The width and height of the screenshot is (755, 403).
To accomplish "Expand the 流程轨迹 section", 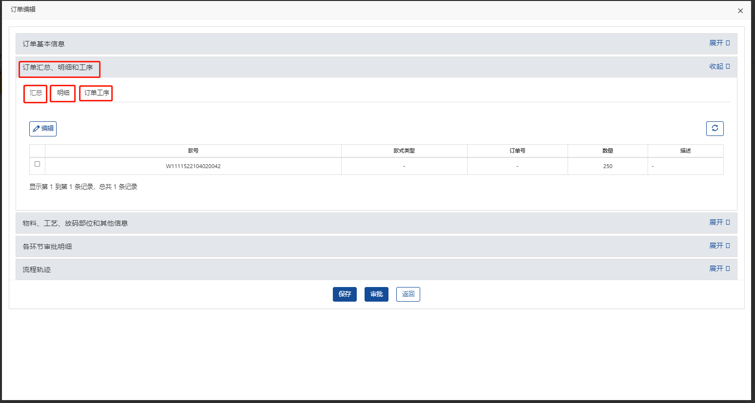I will 719,269.
